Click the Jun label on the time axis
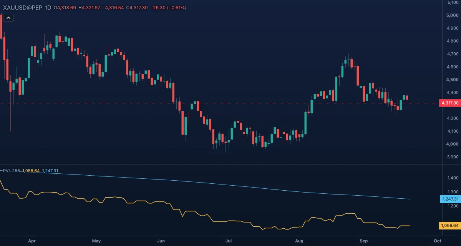The image size is (461, 246). pyautogui.click(x=161, y=241)
